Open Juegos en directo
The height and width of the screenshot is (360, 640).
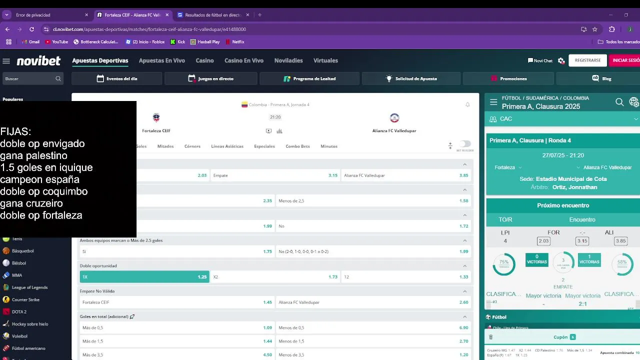point(211,78)
